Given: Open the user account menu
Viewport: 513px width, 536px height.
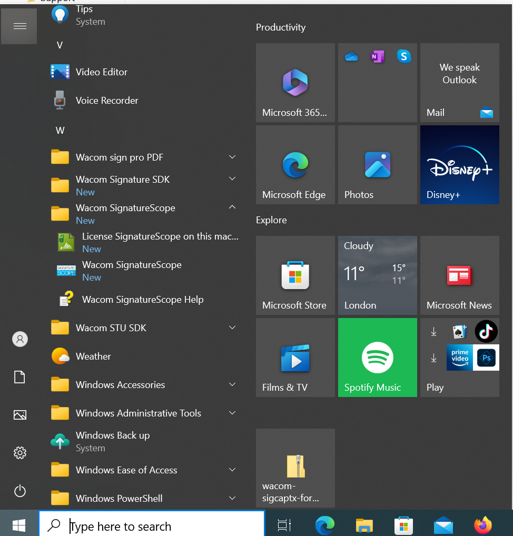Looking at the screenshot, I should (x=20, y=339).
